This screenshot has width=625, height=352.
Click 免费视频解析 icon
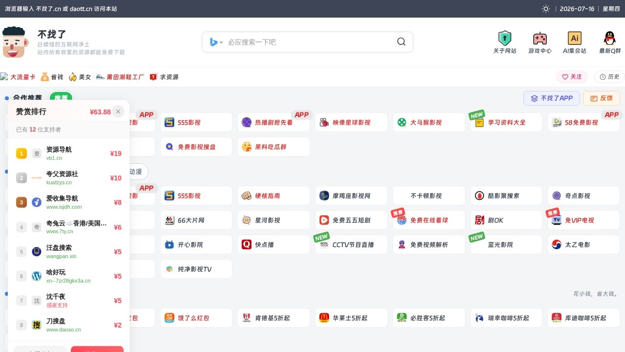tap(401, 244)
